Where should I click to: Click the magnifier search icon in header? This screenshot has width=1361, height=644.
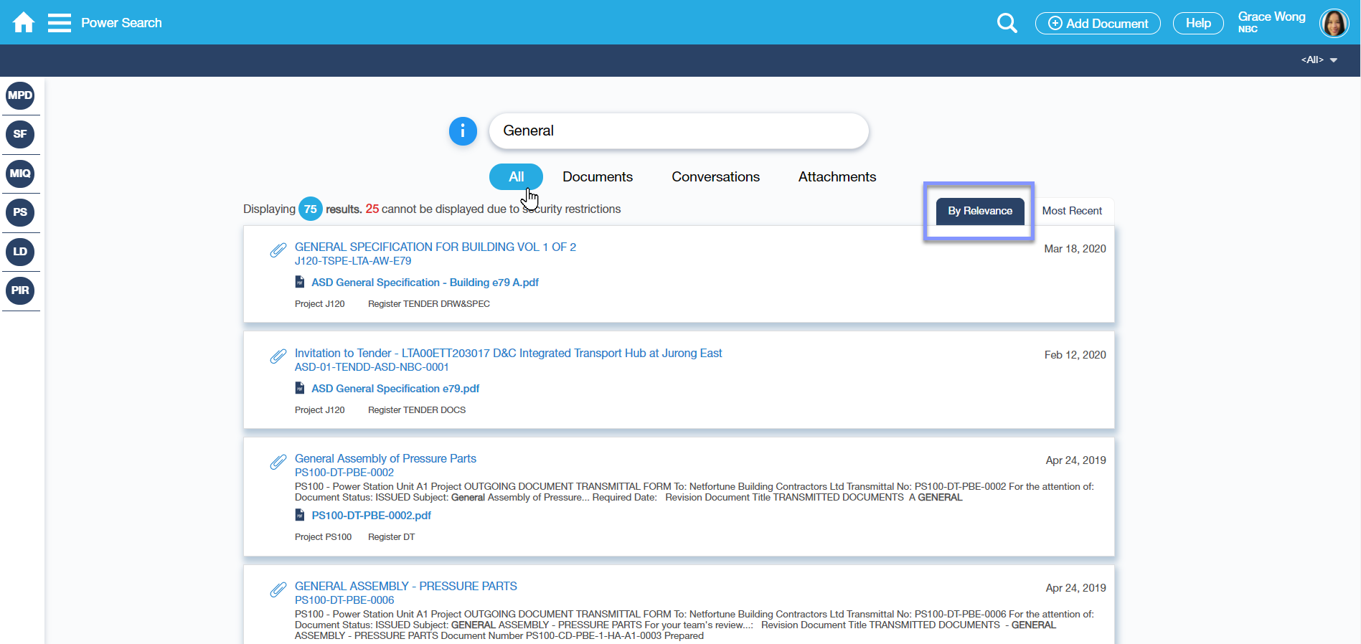click(1007, 23)
